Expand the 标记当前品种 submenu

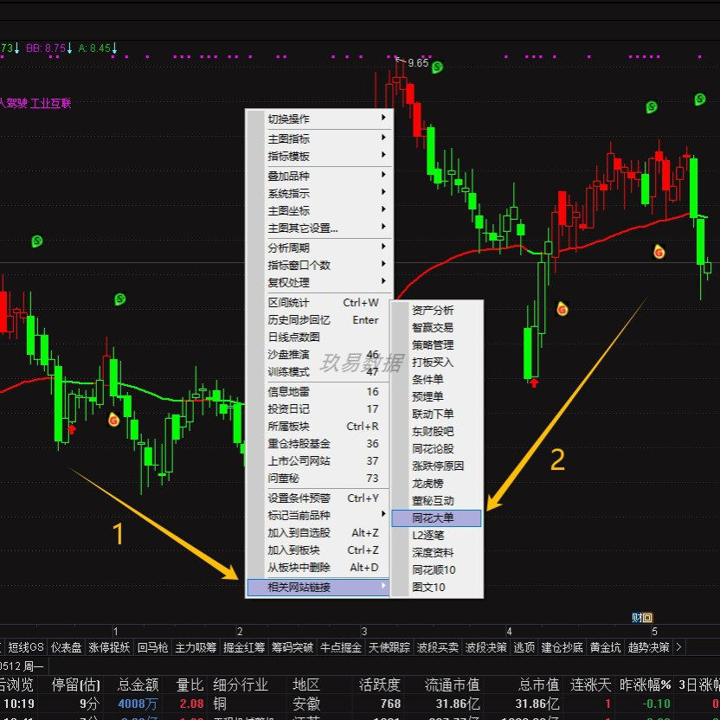point(318,515)
